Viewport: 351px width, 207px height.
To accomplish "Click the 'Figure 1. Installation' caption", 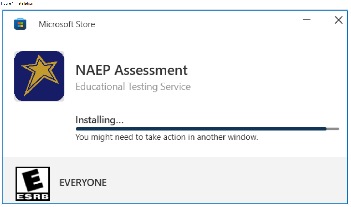I will click(x=17, y=3).
